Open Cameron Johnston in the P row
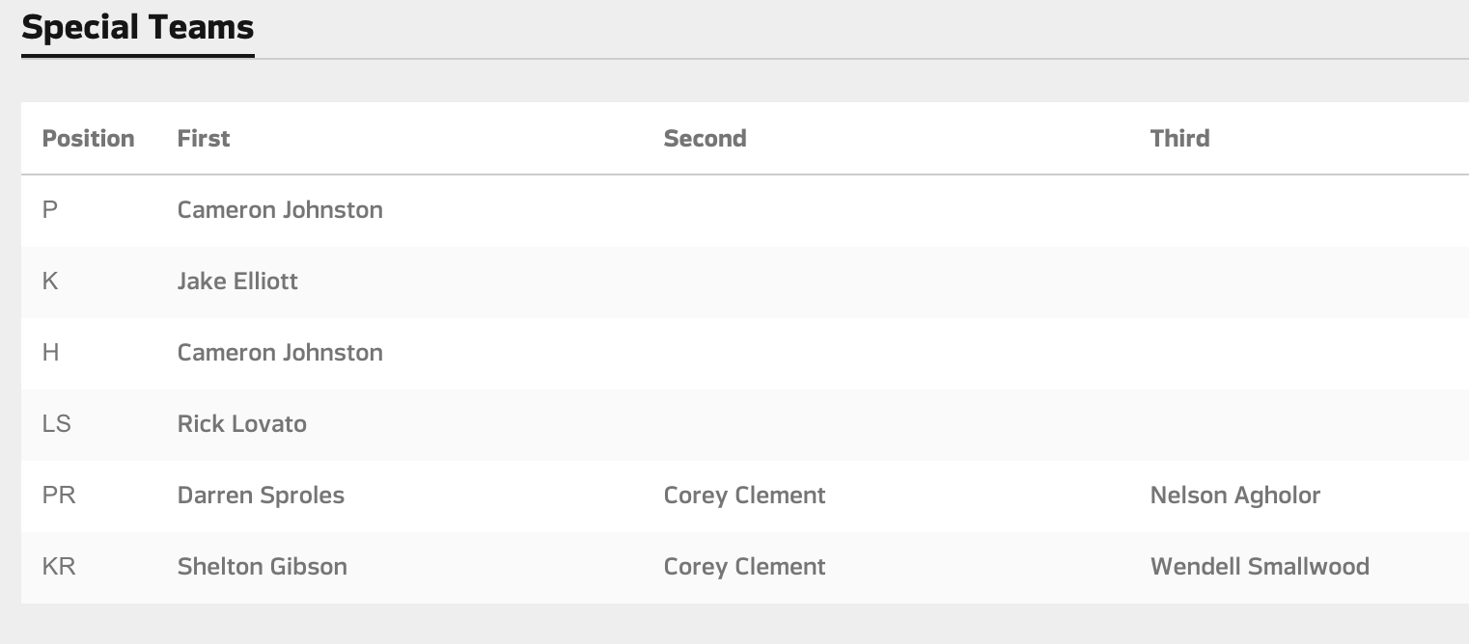 click(280, 210)
